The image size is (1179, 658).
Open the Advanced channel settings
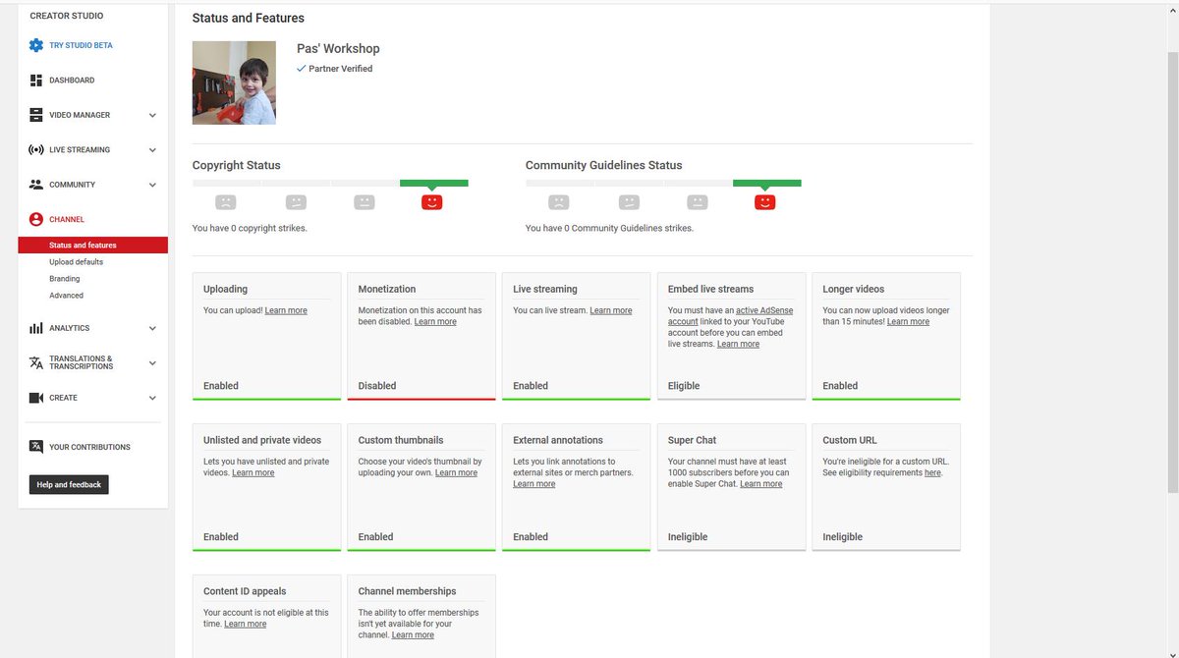(x=66, y=296)
